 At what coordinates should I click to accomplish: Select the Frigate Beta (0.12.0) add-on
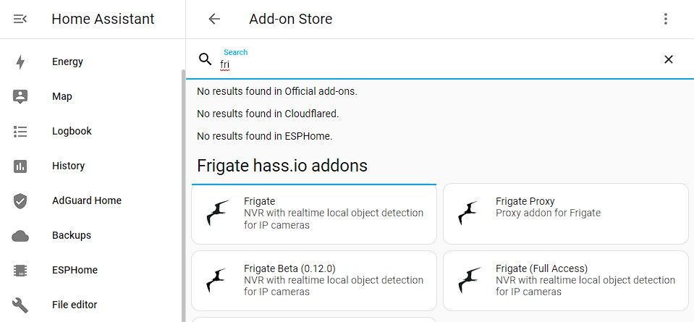coord(314,280)
